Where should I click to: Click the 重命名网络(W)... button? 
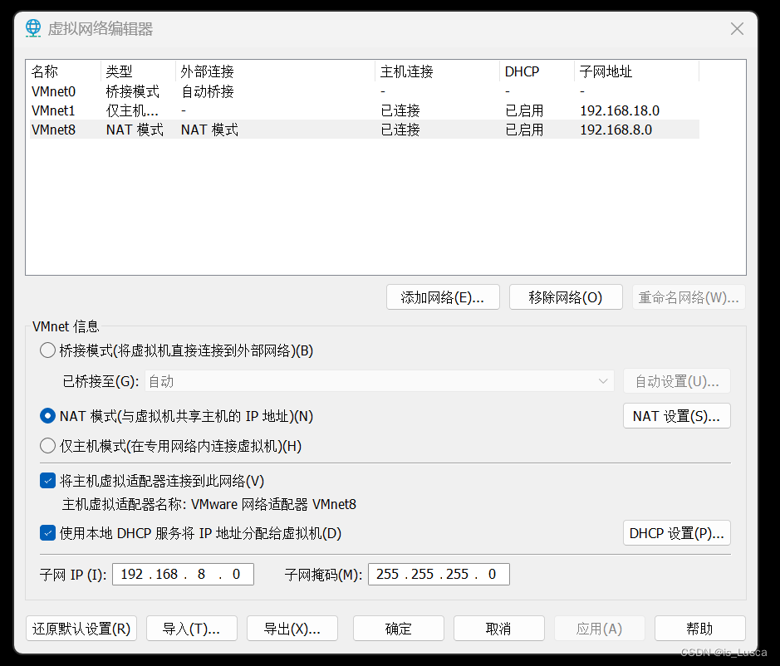pyautogui.click(x=689, y=297)
